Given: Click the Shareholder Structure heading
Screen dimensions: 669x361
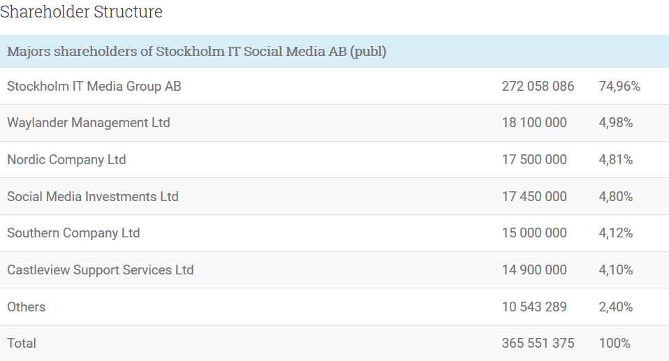Looking at the screenshot, I should pos(81,12).
